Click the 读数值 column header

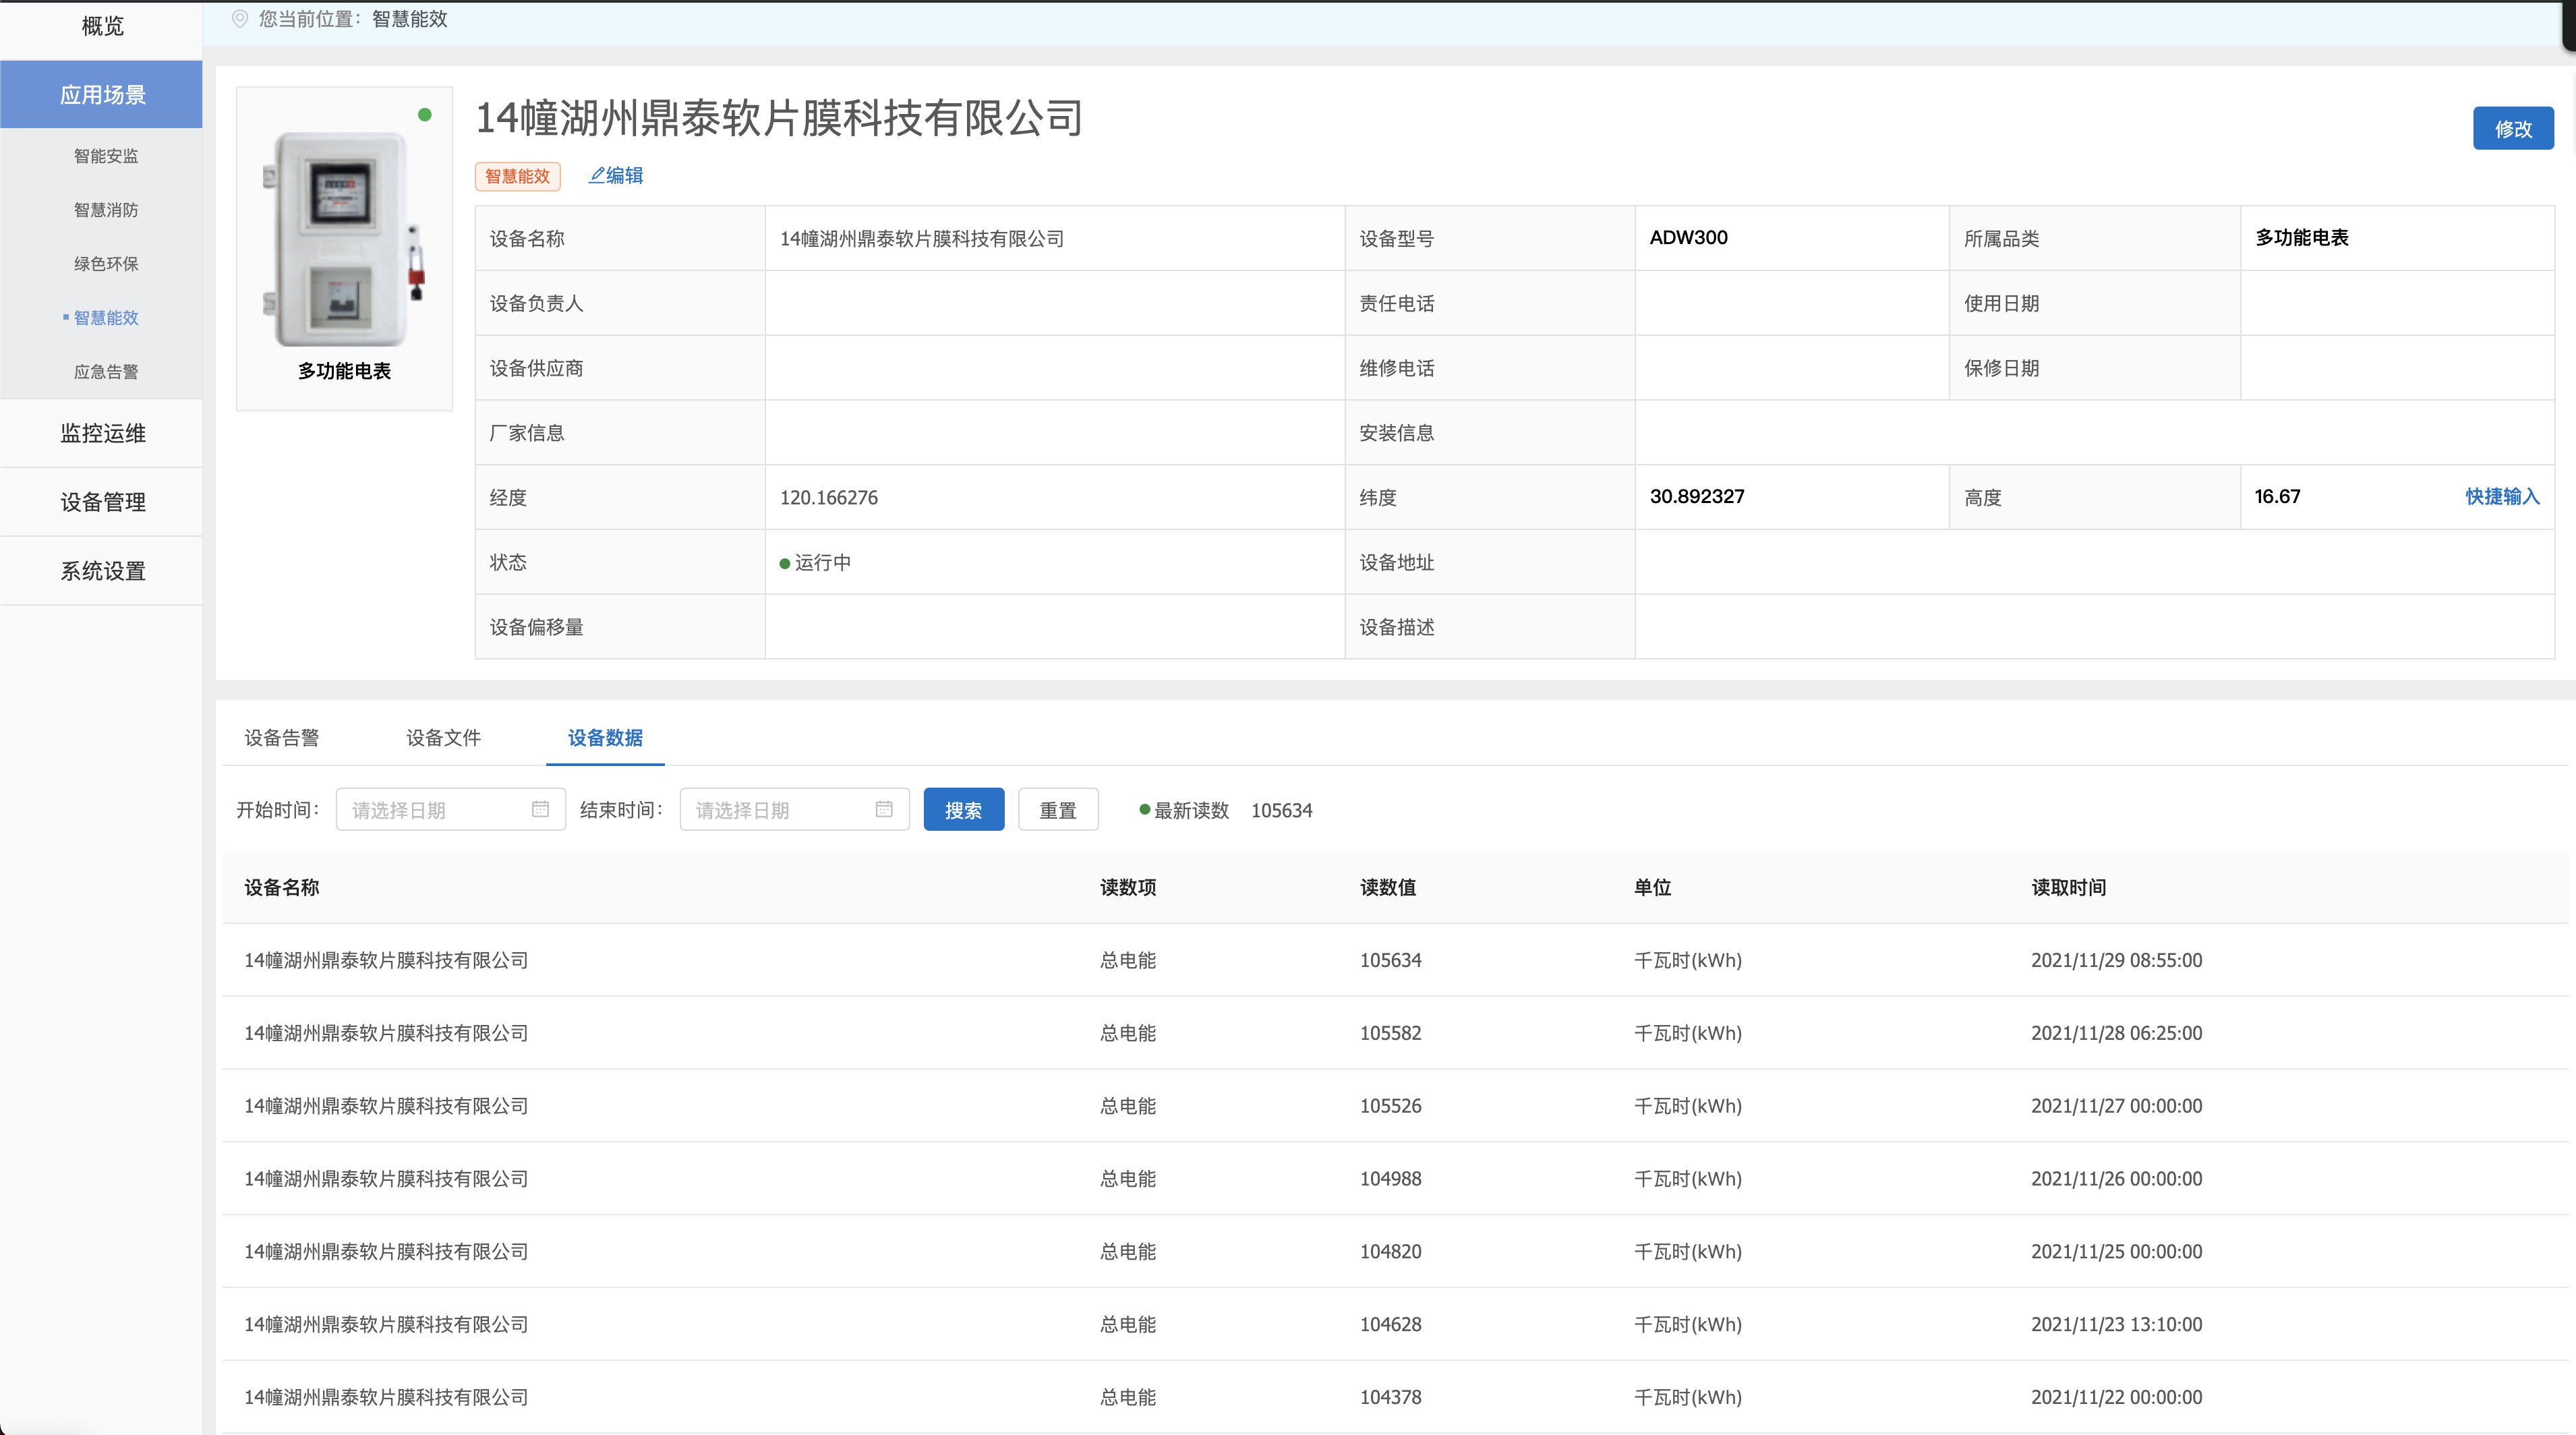[x=1388, y=887]
